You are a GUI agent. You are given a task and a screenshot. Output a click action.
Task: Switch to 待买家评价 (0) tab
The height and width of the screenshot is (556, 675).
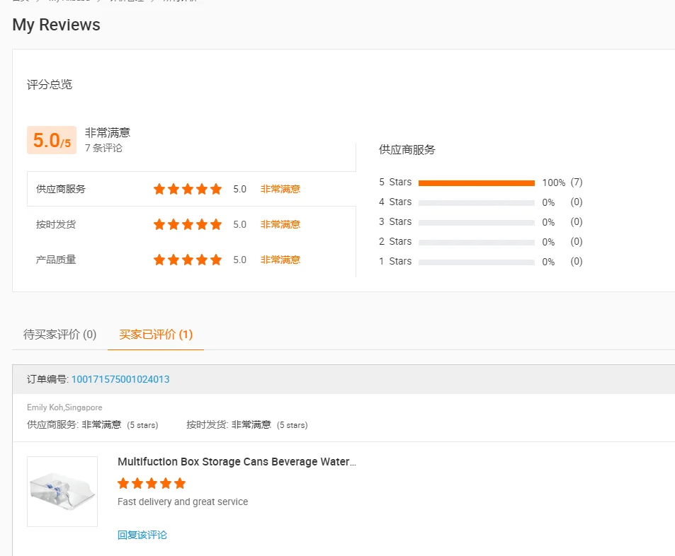[x=59, y=334]
